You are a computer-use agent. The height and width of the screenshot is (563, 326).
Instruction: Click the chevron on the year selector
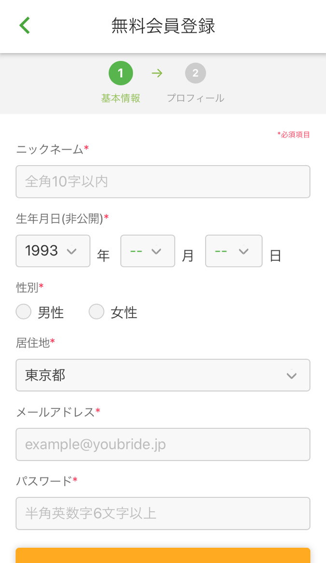click(x=72, y=251)
